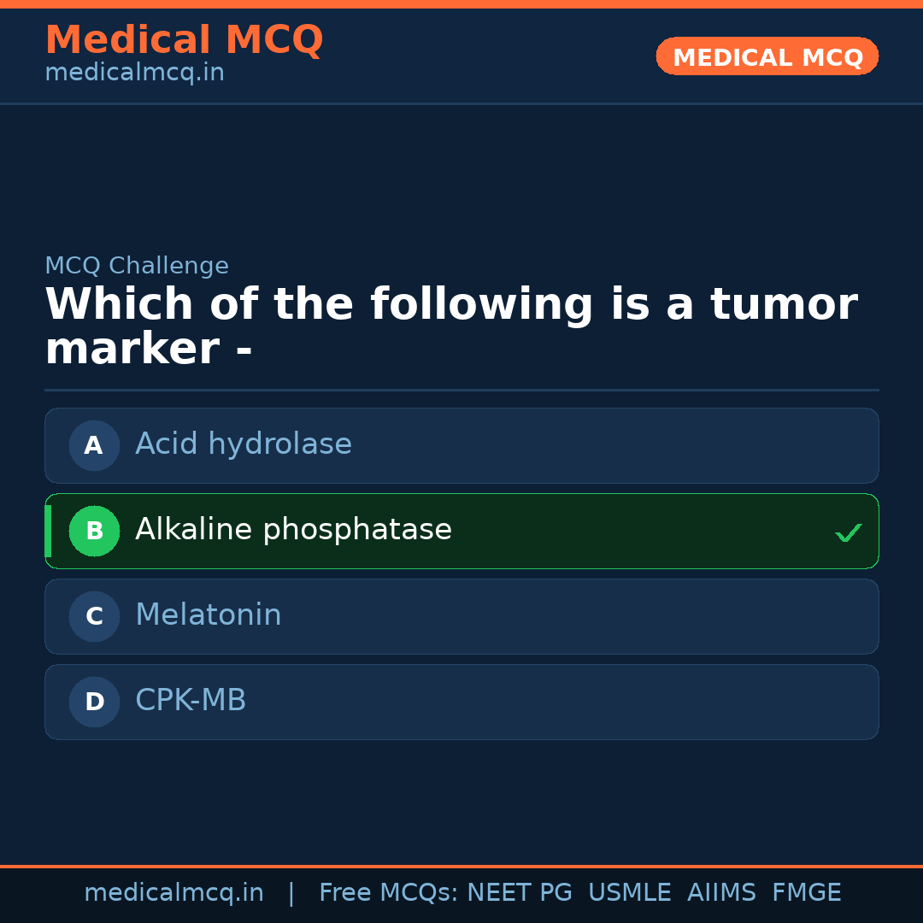Click the orange MEDICAL MCQ badge
This screenshot has height=923, width=923.
pyautogui.click(x=767, y=56)
